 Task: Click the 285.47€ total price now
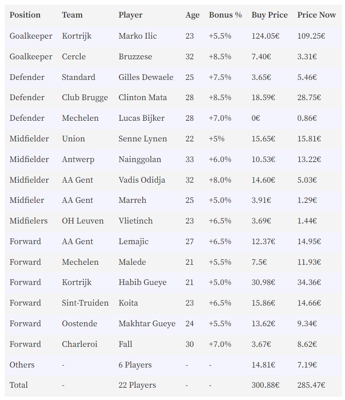pyautogui.click(x=311, y=385)
